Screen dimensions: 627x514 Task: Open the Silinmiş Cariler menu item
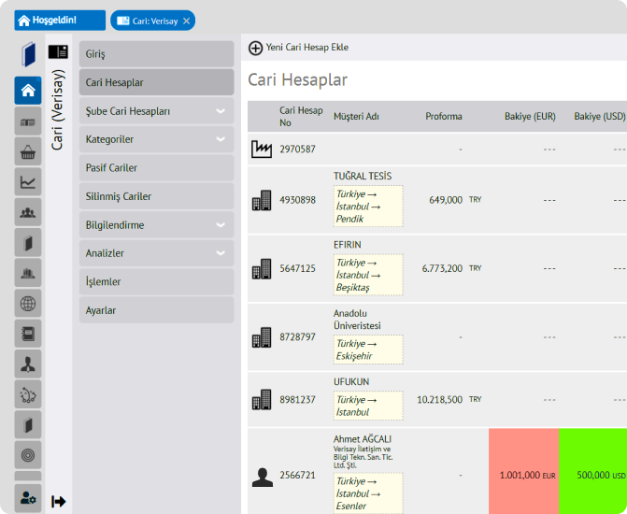[156, 196]
